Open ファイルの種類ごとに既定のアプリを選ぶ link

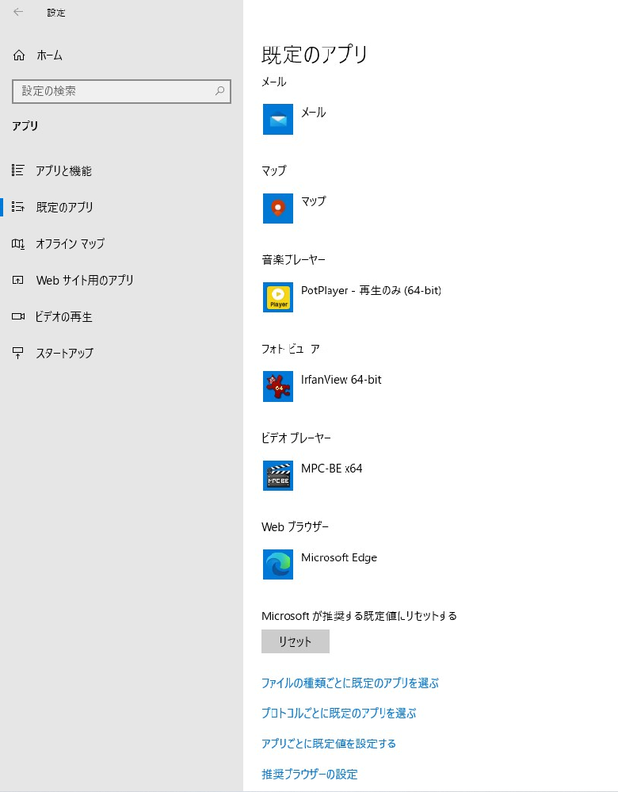tap(350, 683)
